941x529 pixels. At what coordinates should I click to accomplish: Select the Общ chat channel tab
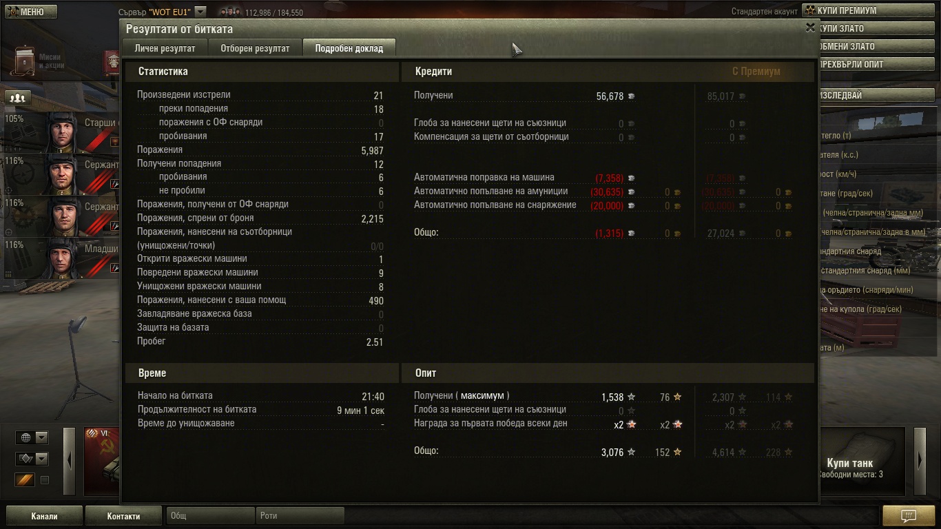click(211, 516)
